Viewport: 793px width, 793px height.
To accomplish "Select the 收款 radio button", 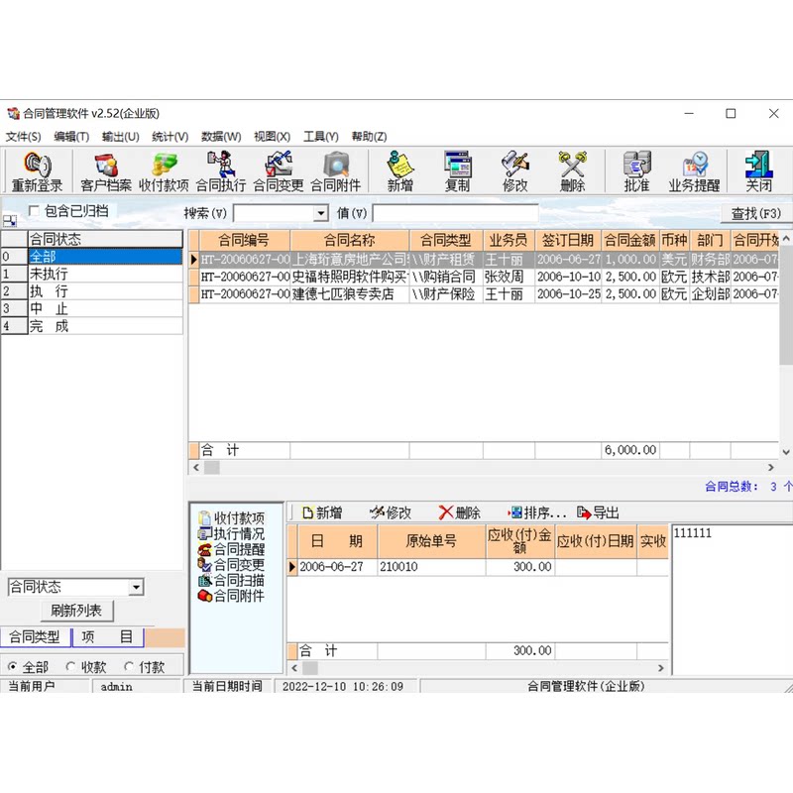I will coord(70,667).
